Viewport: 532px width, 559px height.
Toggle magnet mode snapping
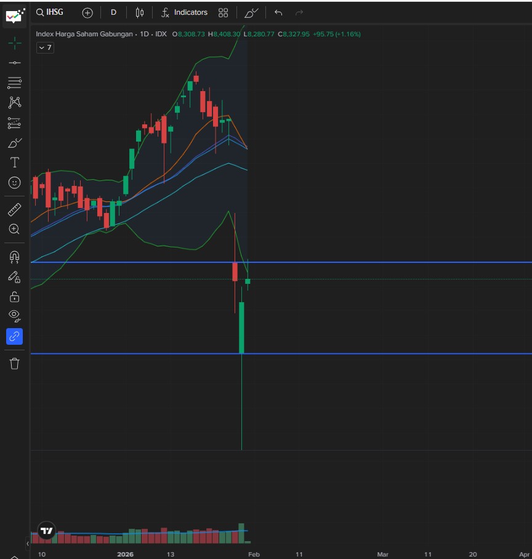pyautogui.click(x=15, y=257)
